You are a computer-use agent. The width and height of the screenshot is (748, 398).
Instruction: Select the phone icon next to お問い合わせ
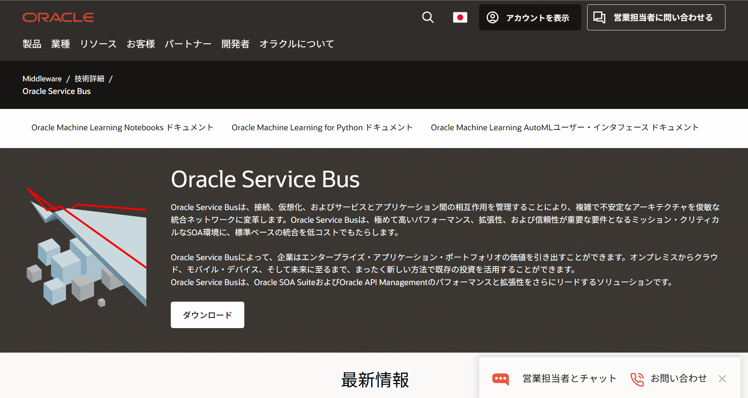click(637, 378)
